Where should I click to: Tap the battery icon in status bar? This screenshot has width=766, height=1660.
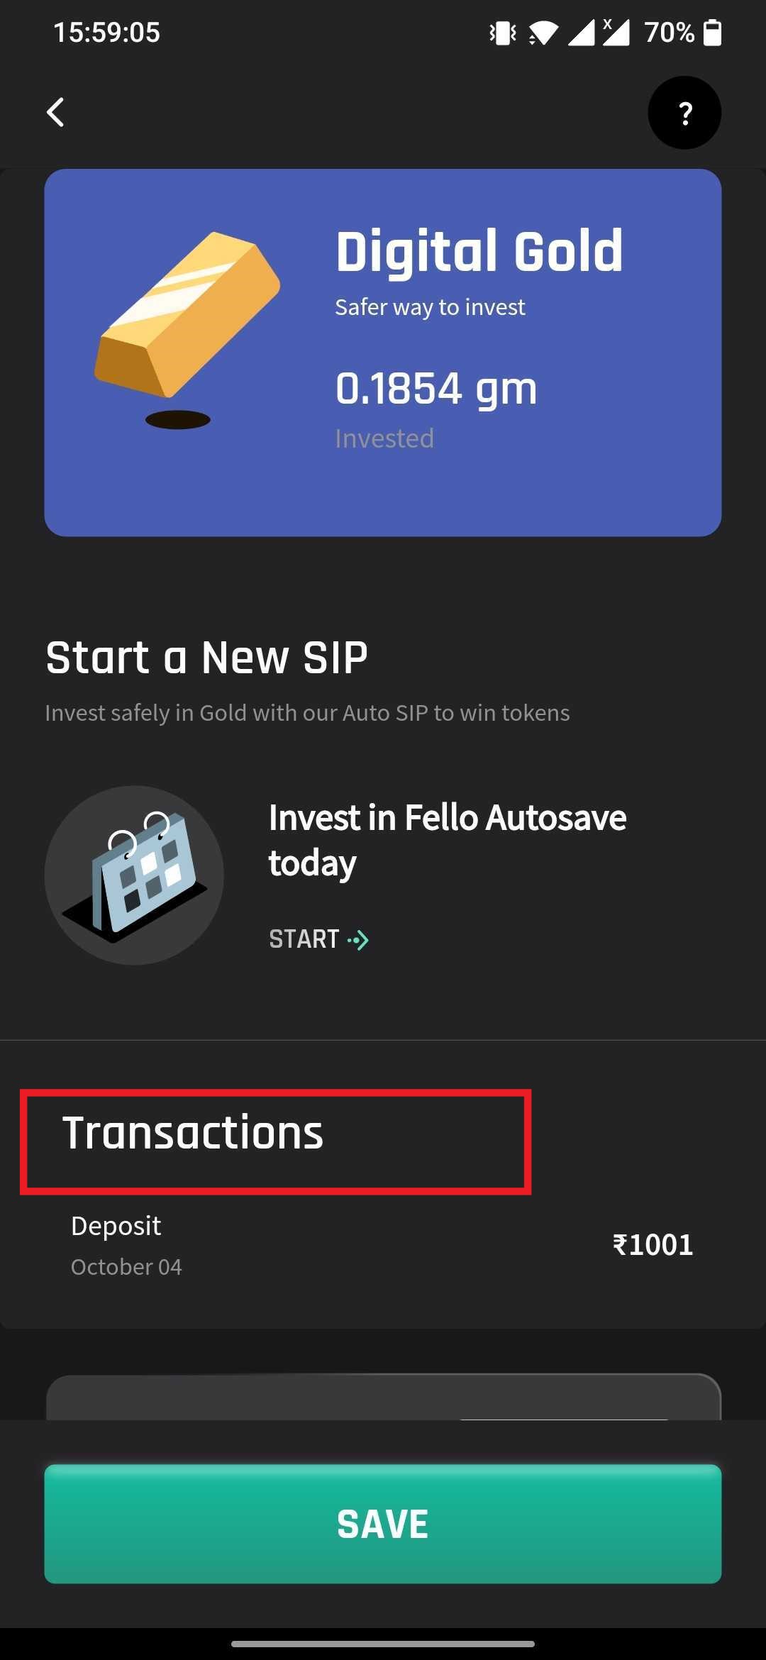click(x=712, y=33)
